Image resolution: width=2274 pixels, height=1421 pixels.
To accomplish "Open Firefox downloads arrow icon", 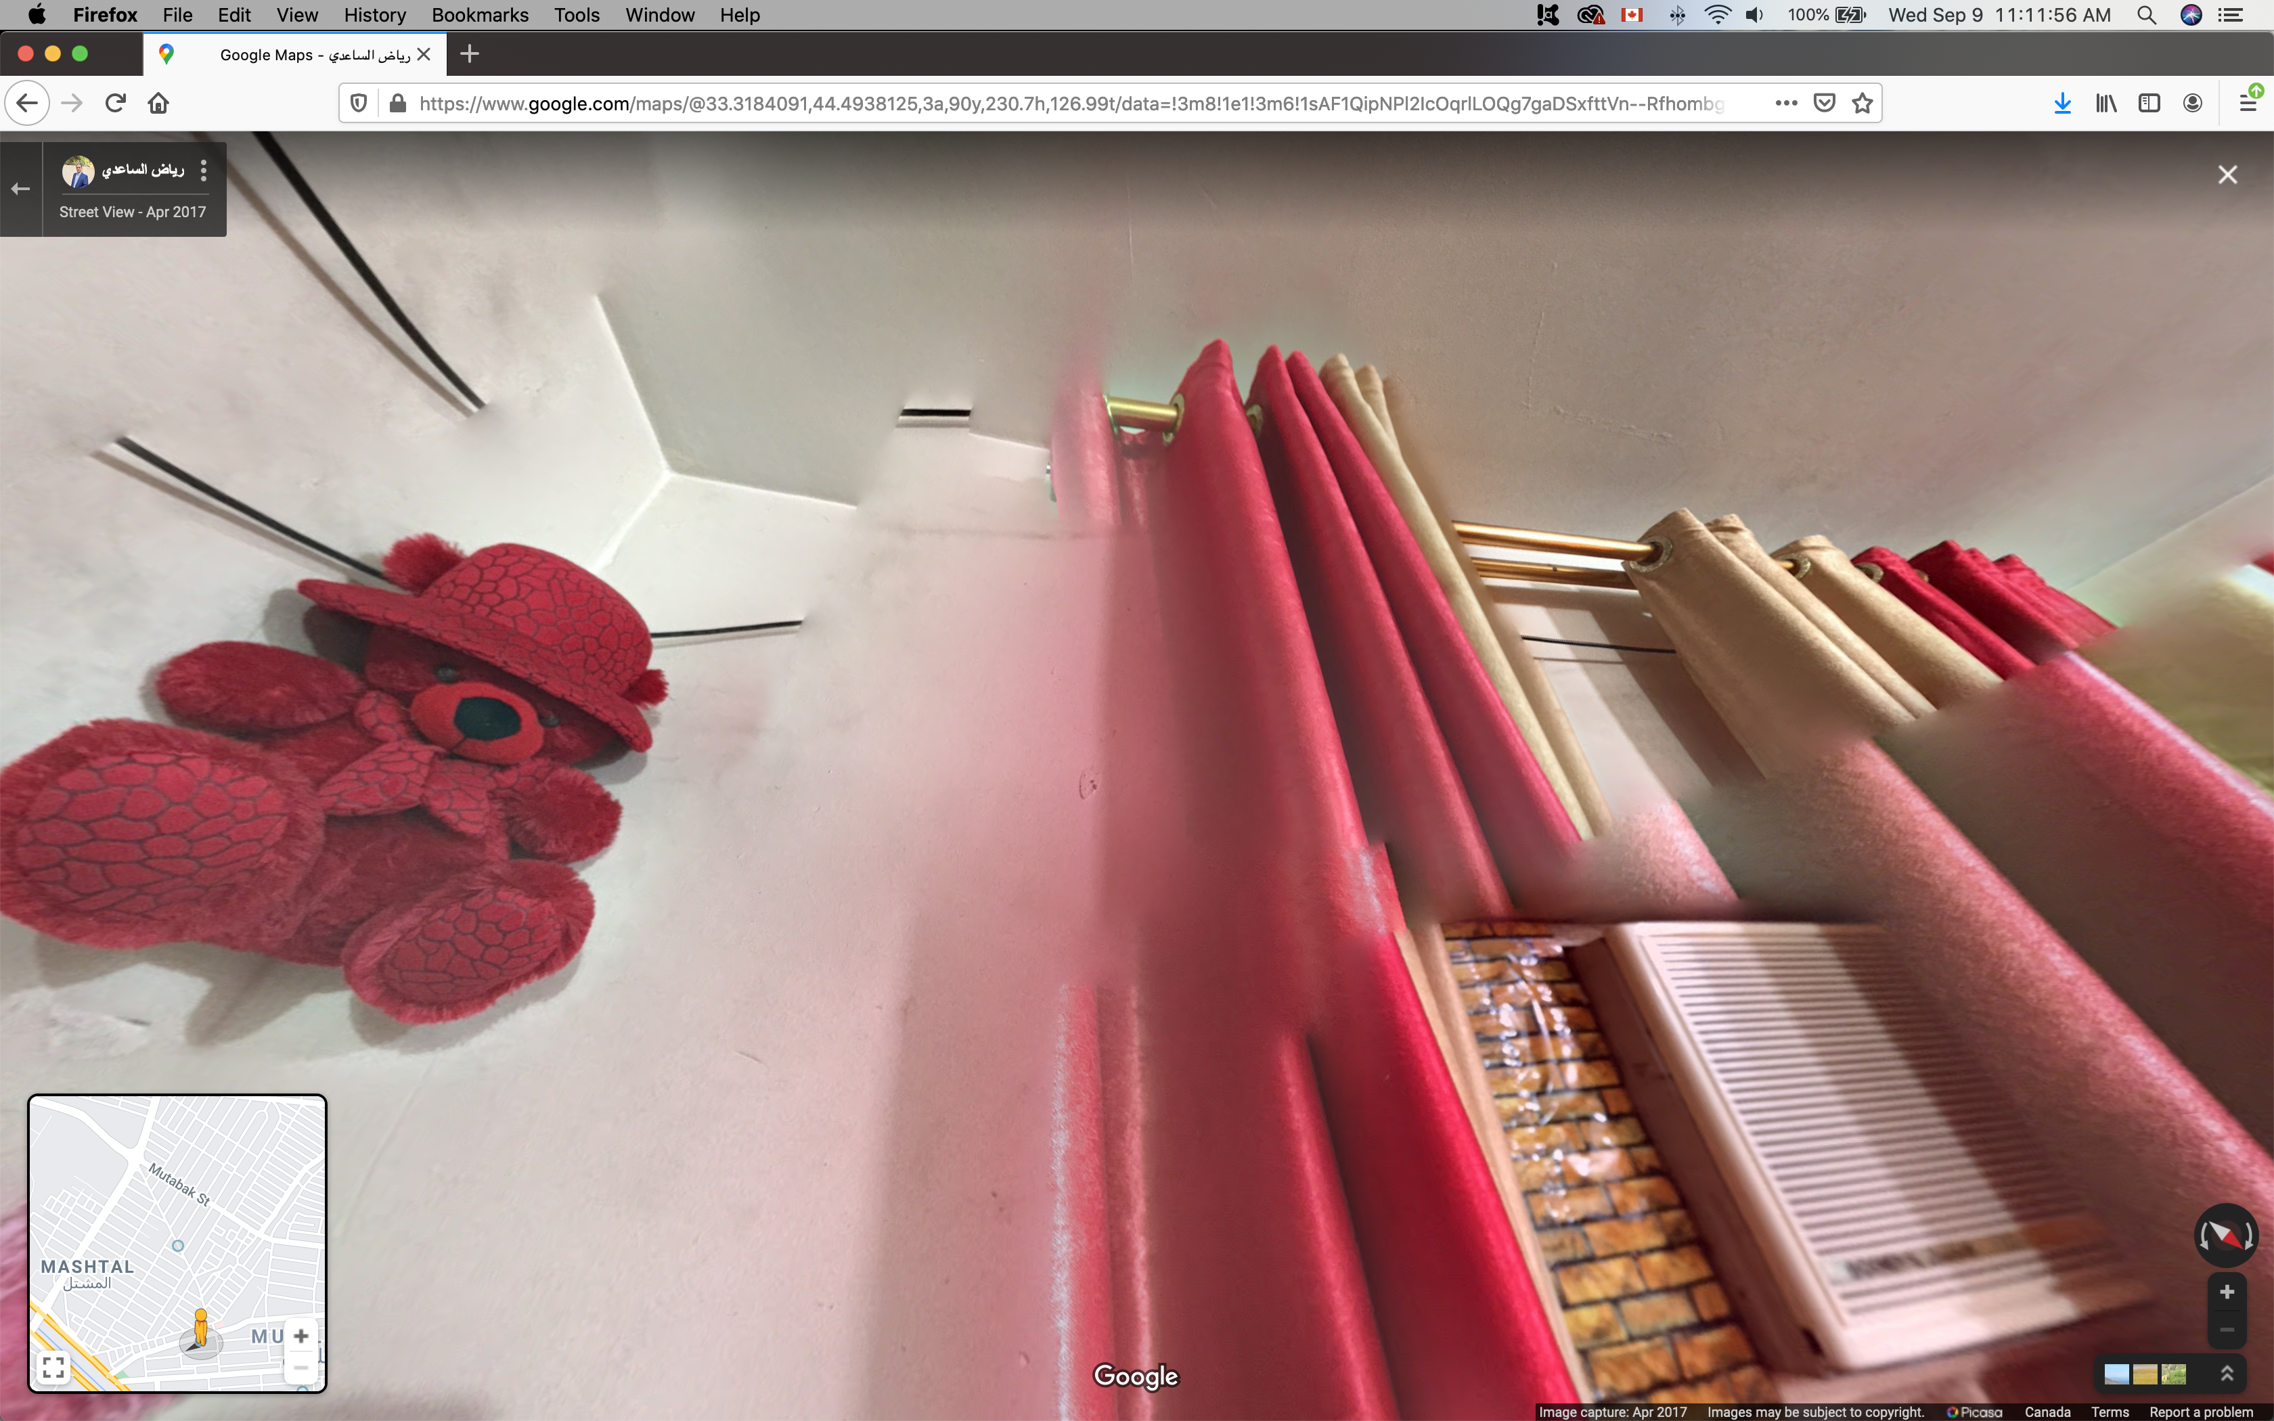I will (x=2061, y=104).
